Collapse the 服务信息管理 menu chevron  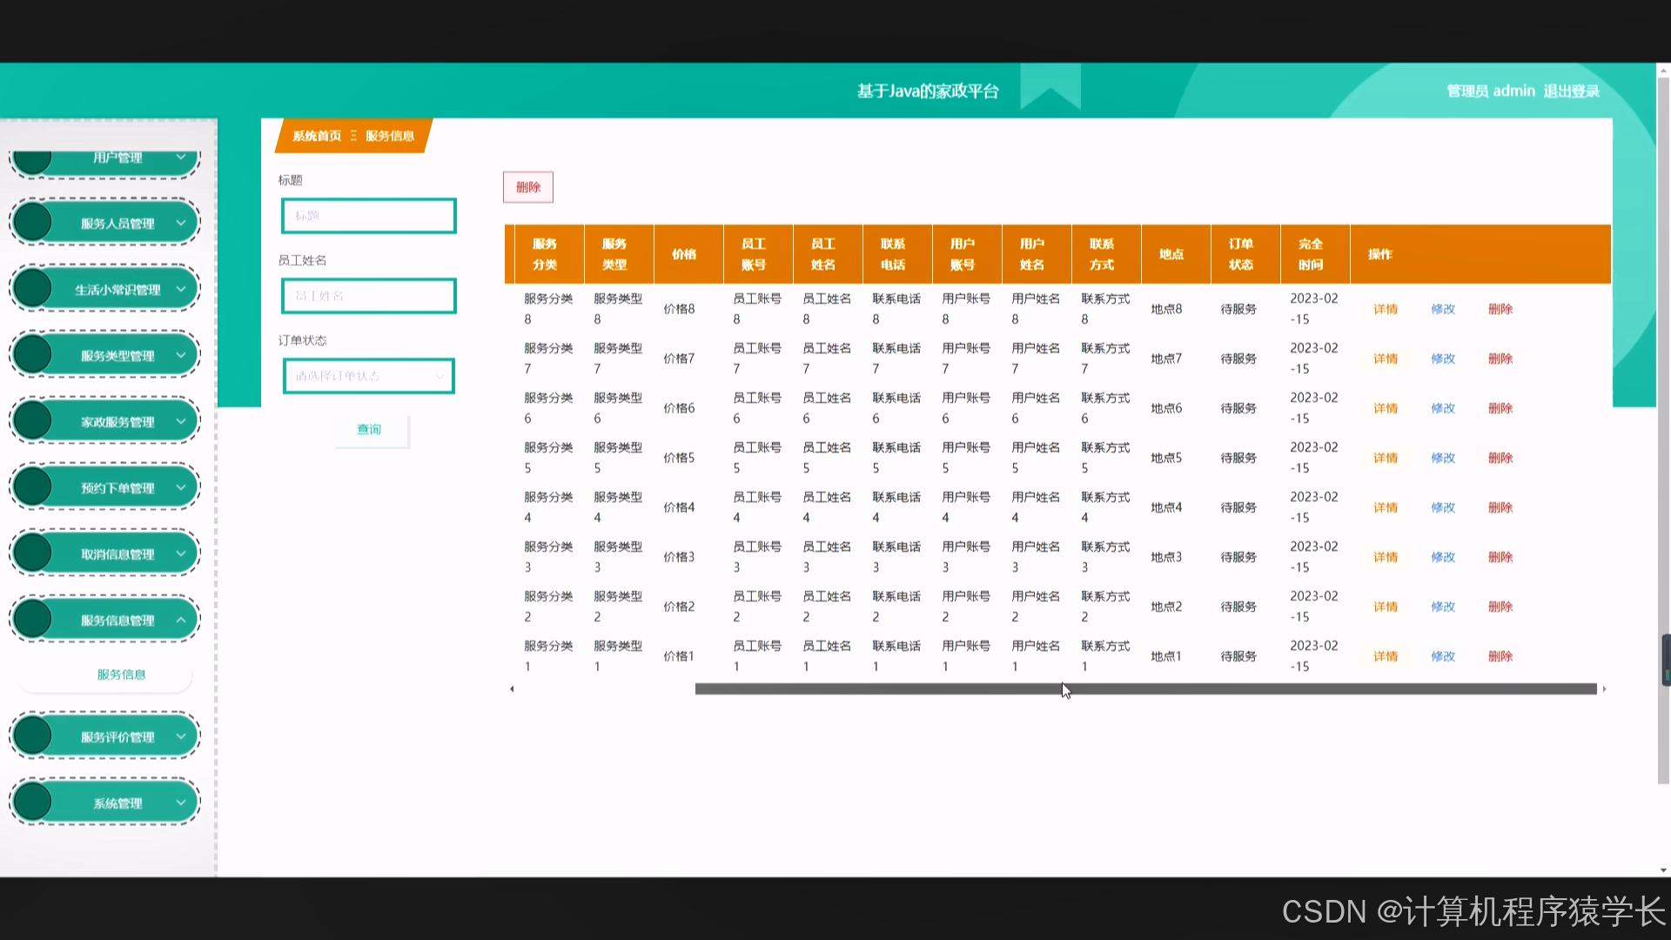[x=181, y=620]
